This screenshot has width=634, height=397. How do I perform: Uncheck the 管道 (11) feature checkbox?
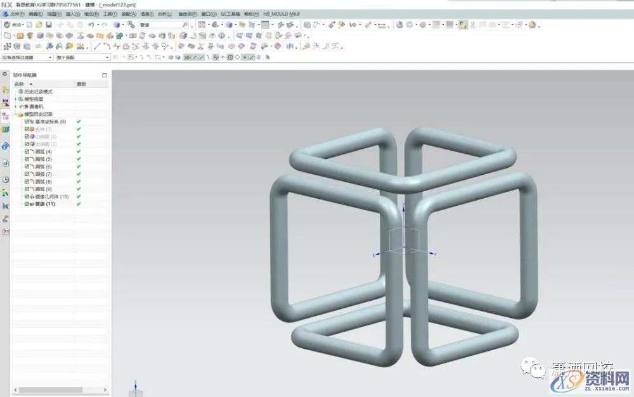(27, 205)
